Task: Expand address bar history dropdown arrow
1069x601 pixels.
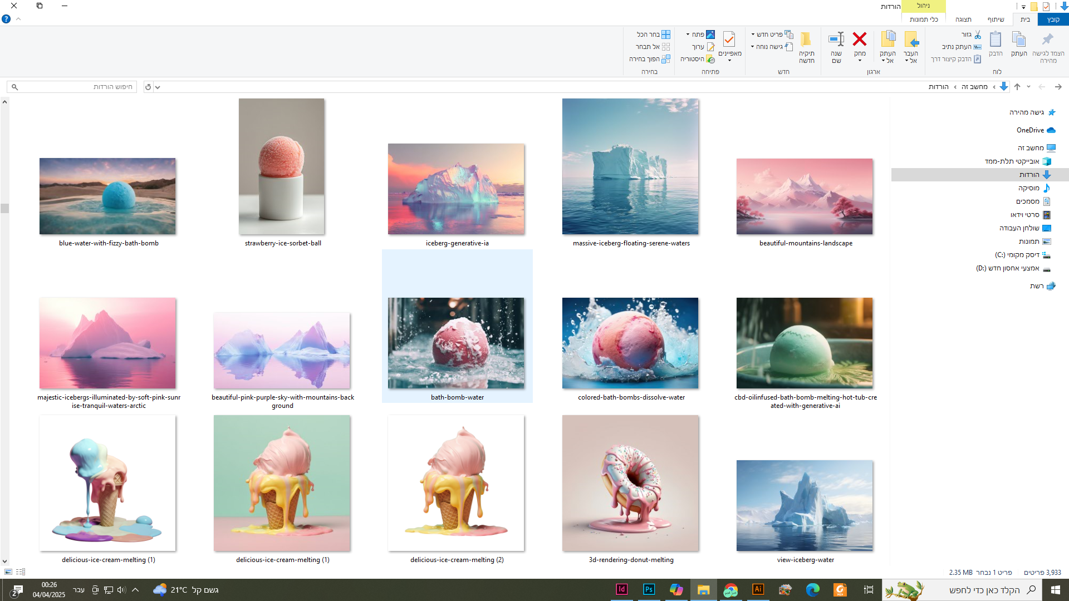Action: (158, 87)
